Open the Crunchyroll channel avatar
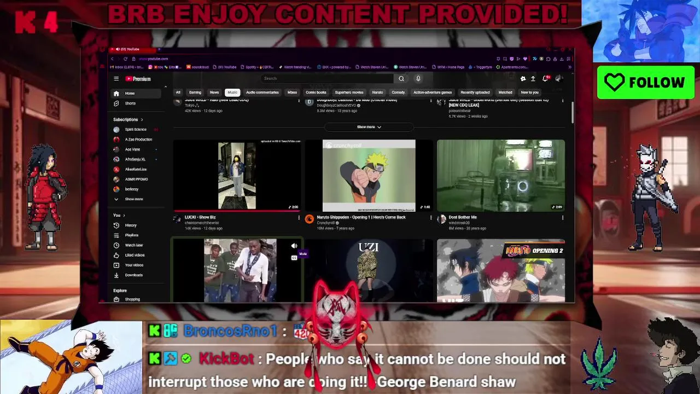This screenshot has height=394, width=700. 310,219
